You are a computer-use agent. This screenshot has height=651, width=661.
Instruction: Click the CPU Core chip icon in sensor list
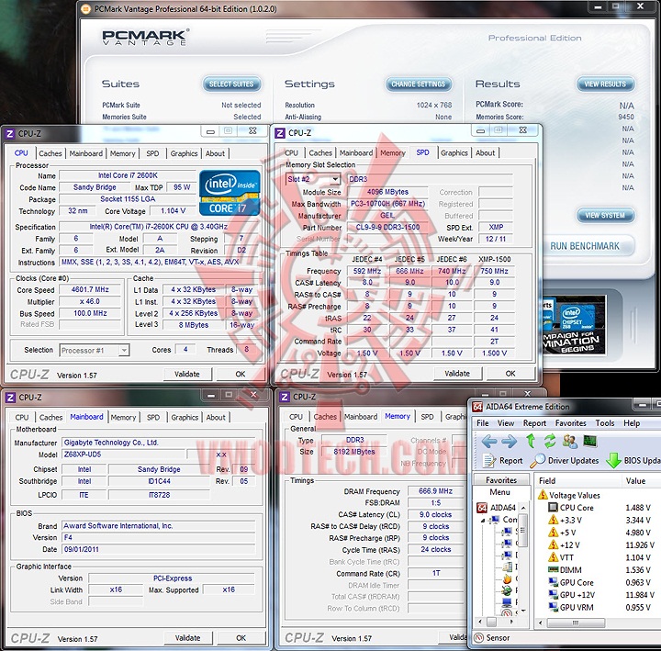[553, 508]
